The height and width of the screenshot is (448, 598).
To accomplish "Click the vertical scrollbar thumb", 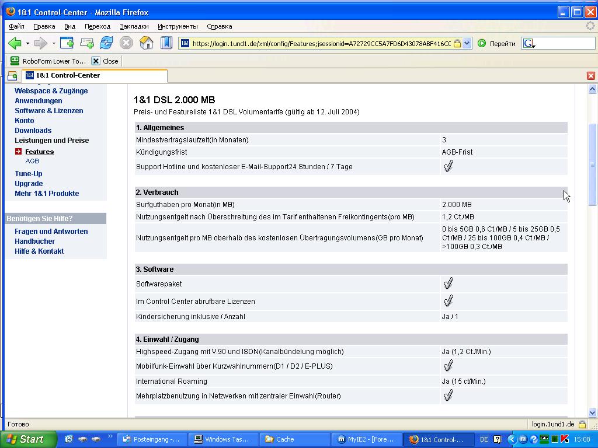I will coord(592,164).
